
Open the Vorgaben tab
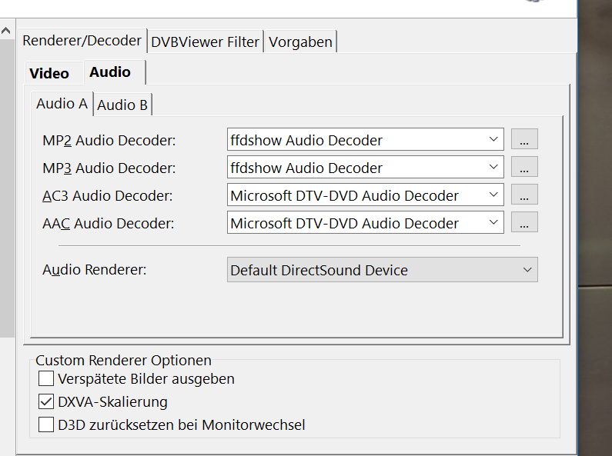coord(300,42)
